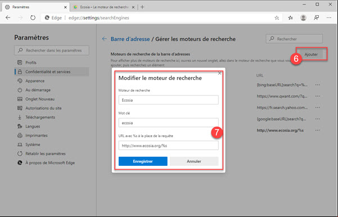Open the Onglet Nouveau settings section

click(52, 99)
